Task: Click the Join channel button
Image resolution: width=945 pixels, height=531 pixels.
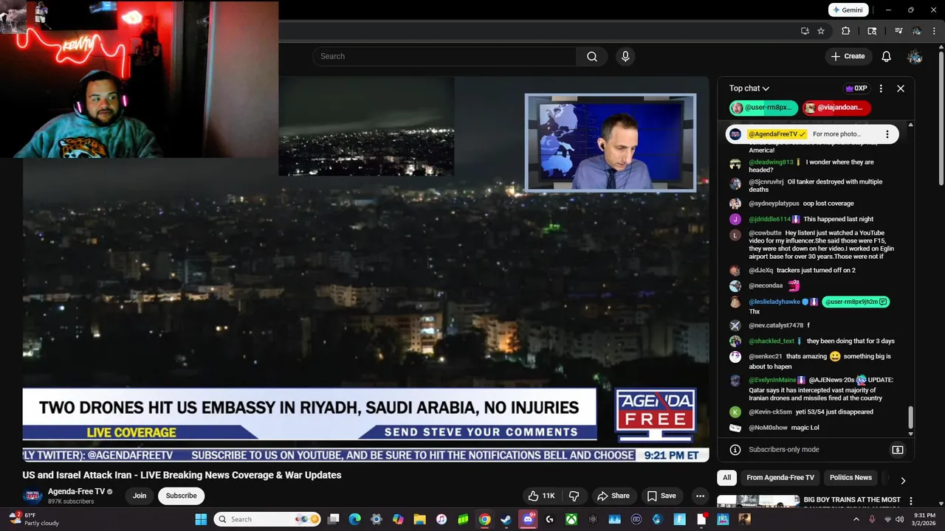Action: pyautogui.click(x=140, y=496)
